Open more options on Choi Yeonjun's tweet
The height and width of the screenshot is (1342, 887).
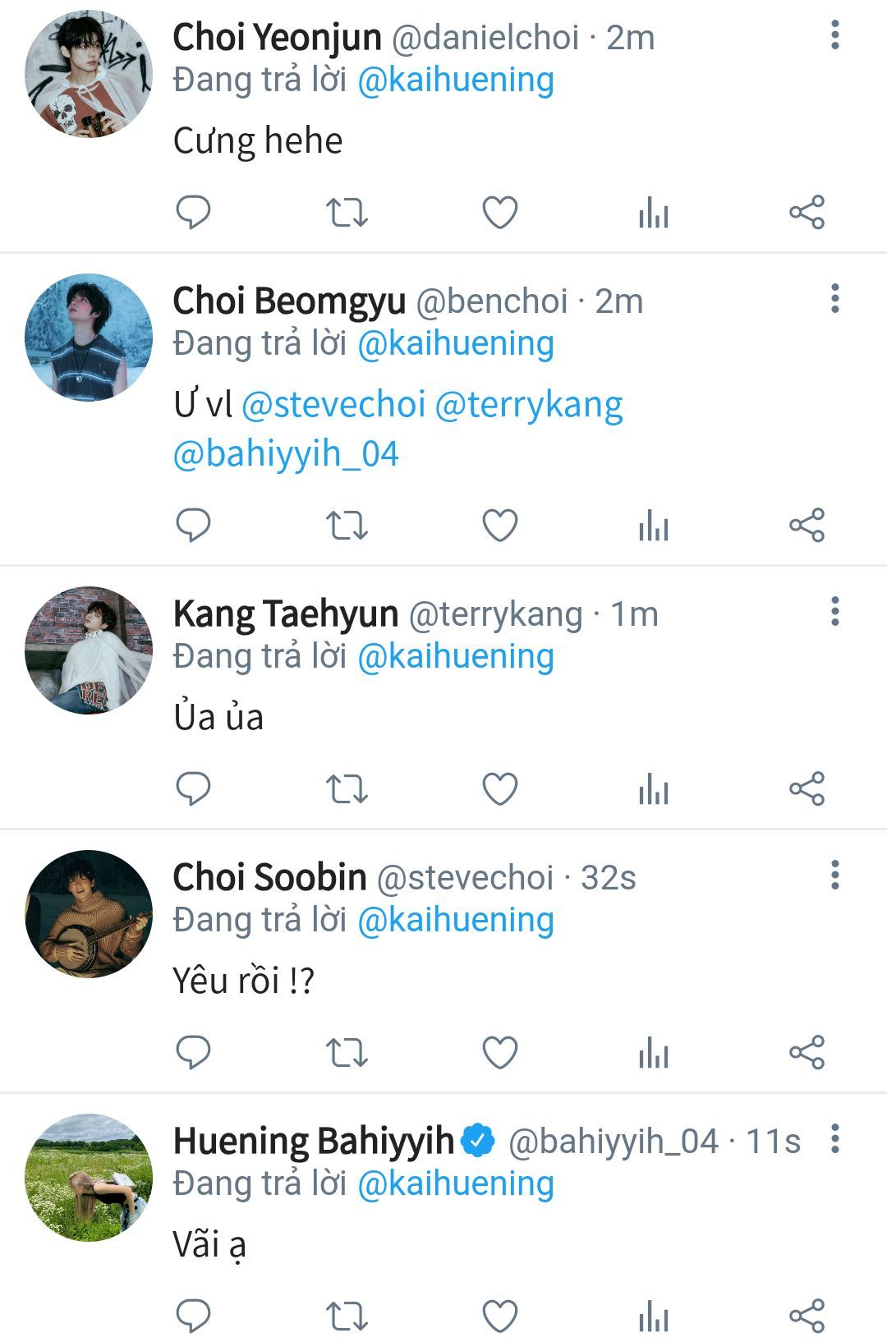click(x=835, y=34)
